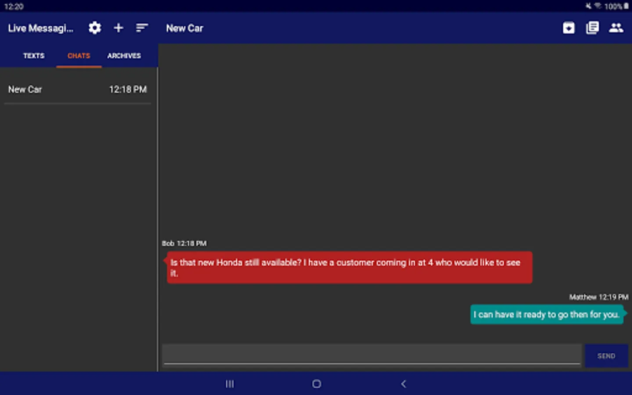Focus the message input field
The height and width of the screenshot is (395, 632).
point(372,355)
